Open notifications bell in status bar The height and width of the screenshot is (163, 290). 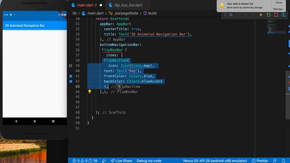coord(284,161)
